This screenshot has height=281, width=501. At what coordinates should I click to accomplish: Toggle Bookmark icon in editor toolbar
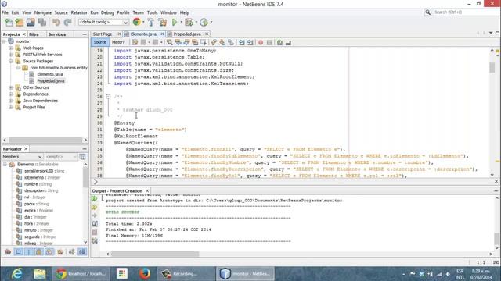[x=231, y=42]
